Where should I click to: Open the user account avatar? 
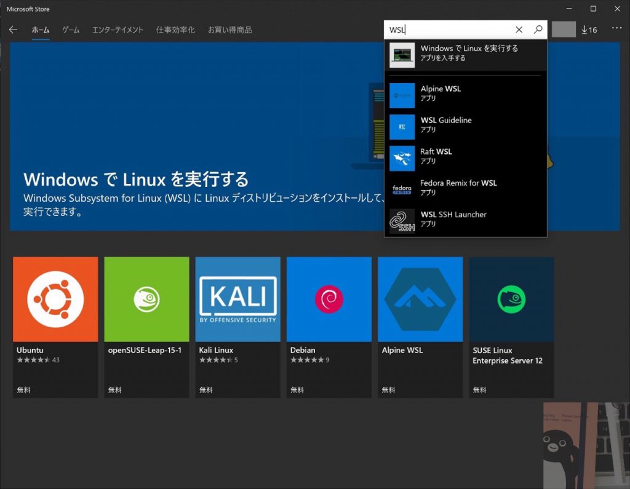point(564,30)
